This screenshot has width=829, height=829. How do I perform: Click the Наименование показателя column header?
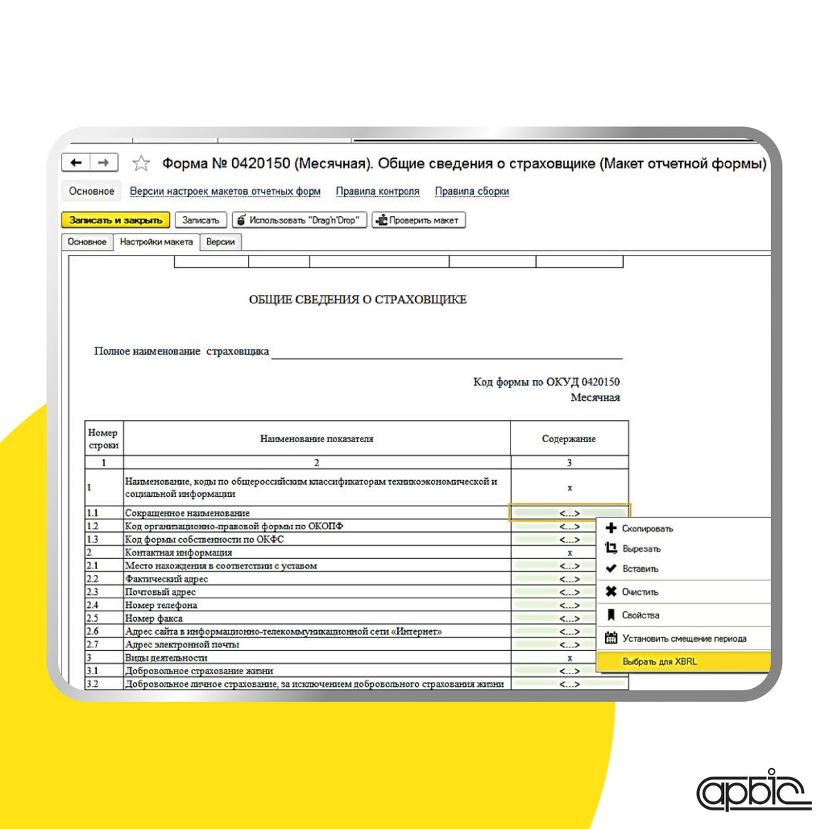pos(316,439)
